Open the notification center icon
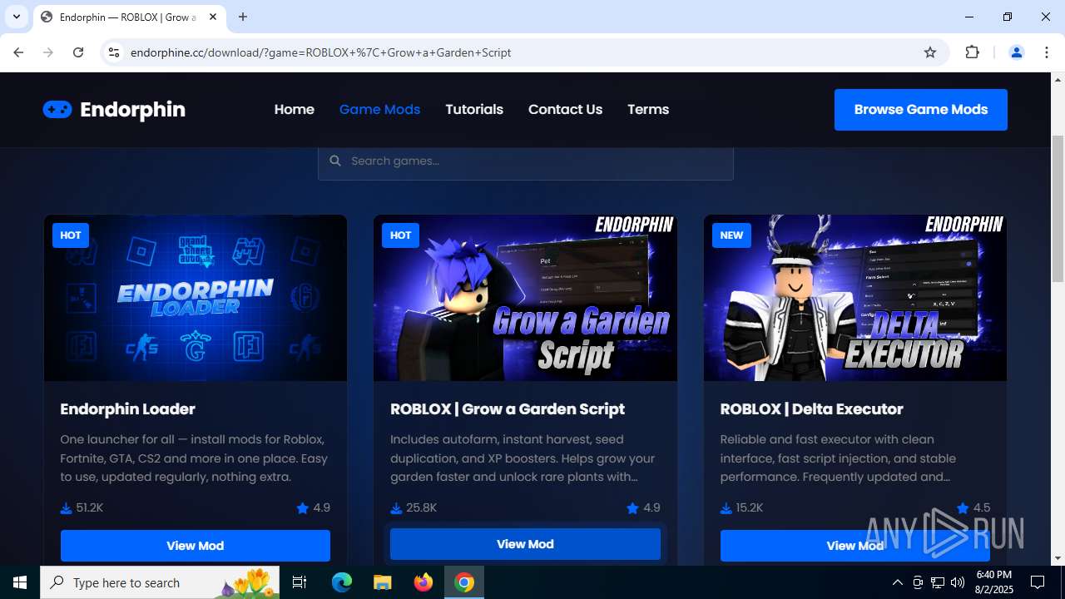This screenshot has height=599, width=1065. click(1038, 582)
